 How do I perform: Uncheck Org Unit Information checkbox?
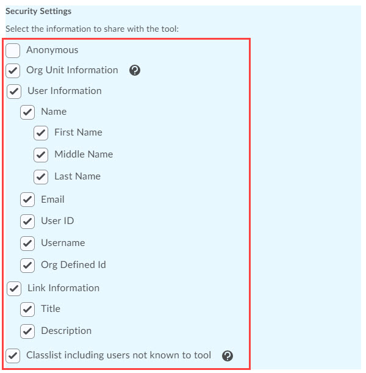[13, 71]
